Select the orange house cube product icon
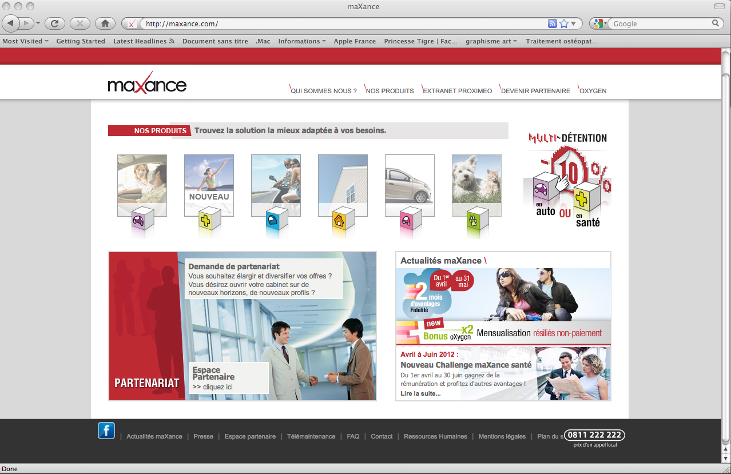Viewport: 731px width, 474px height. click(x=343, y=220)
